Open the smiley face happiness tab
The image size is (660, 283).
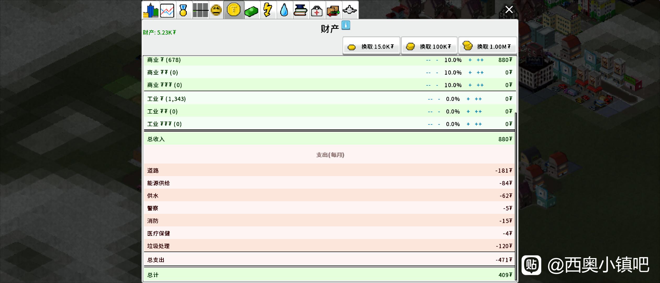[x=216, y=10]
